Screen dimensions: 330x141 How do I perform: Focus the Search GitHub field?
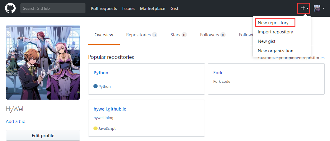(x=53, y=8)
